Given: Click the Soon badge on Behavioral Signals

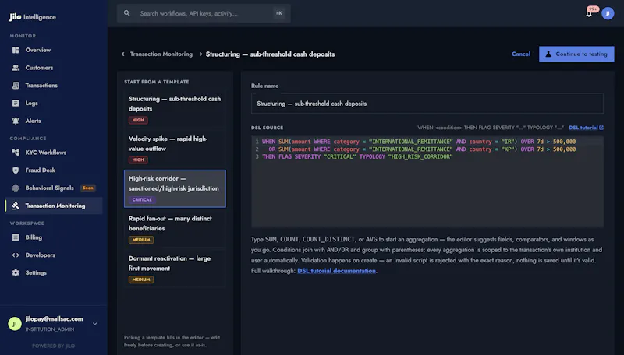Looking at the screenshot, I should (x=88, y=188).
